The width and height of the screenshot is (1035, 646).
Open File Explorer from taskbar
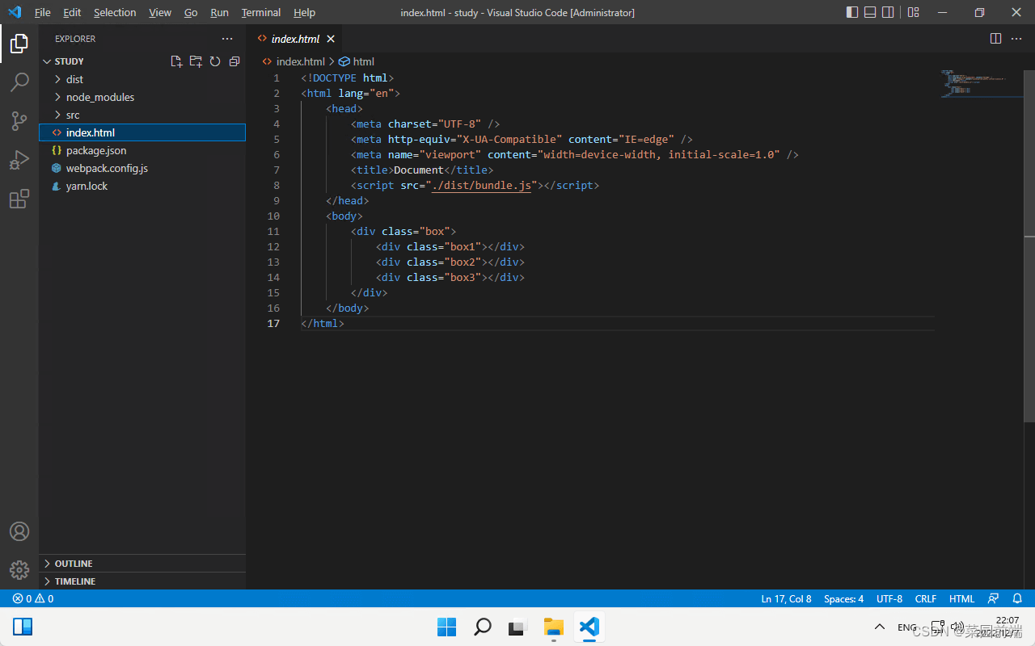tap(553, 627)
